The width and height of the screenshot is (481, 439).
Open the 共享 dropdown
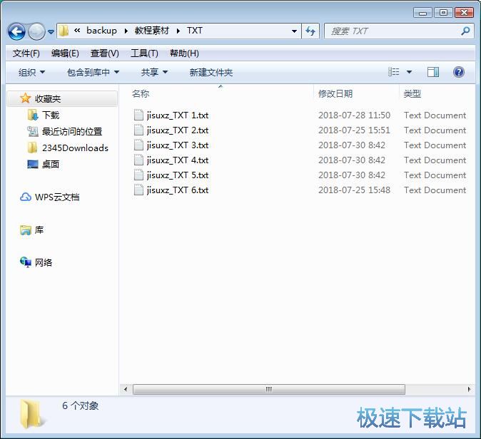pos(154,73)
